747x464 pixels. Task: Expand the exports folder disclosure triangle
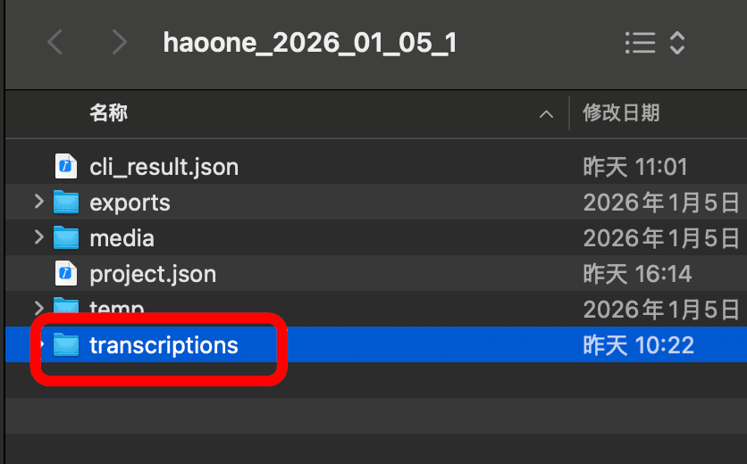pyautogui.click(x=38, y=203)
